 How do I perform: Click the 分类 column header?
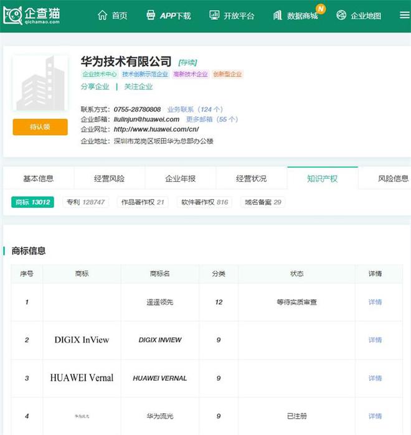(219, 274)
